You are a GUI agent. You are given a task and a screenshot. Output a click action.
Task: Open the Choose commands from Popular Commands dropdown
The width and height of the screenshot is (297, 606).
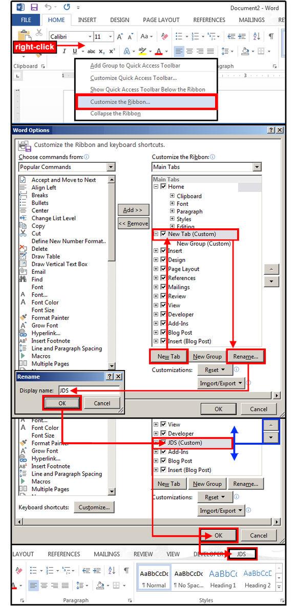(67, 167)
